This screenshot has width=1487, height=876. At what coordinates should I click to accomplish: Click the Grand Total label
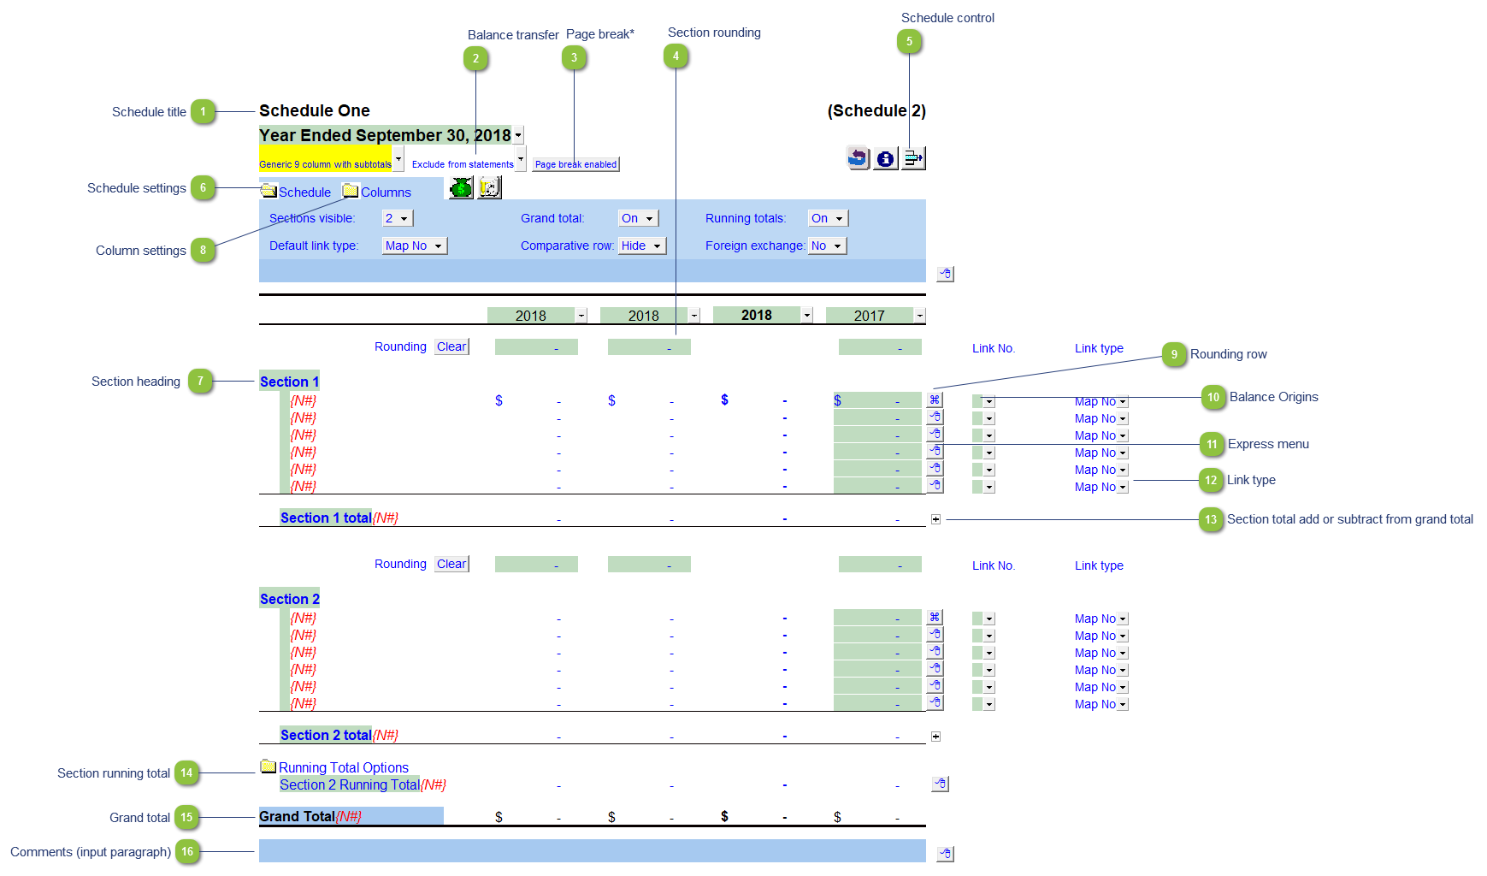[x=297, y=816]
